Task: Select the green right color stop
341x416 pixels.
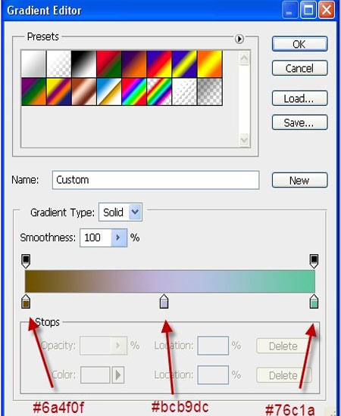Action: [x=314, y=301]
